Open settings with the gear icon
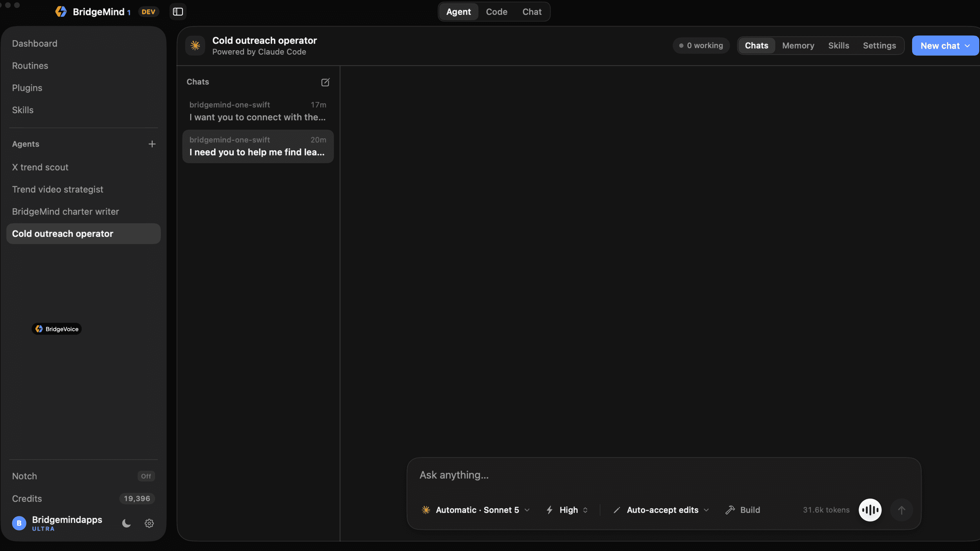The image size is (980, 551). click(x=149, y=523)
